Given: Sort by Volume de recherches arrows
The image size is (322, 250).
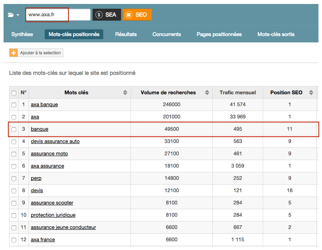Looking at the screenshot, I should (x=207, y=93).
